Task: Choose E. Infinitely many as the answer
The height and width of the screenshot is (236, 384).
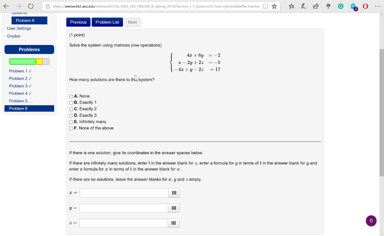Action: point(71,122)
